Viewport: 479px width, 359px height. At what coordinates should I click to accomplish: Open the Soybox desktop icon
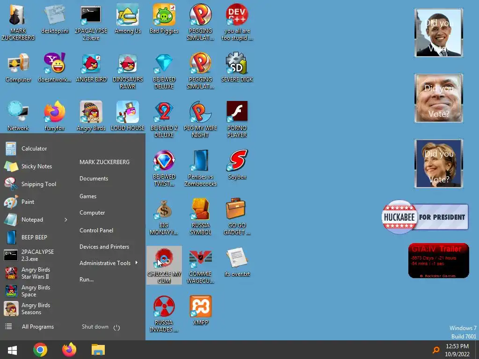click(237, 165)
